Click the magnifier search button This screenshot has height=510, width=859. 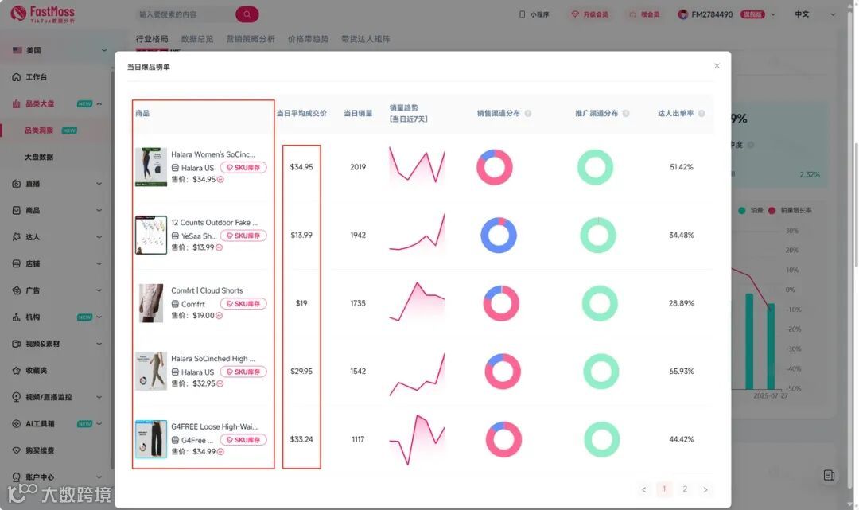pos(247,14)
